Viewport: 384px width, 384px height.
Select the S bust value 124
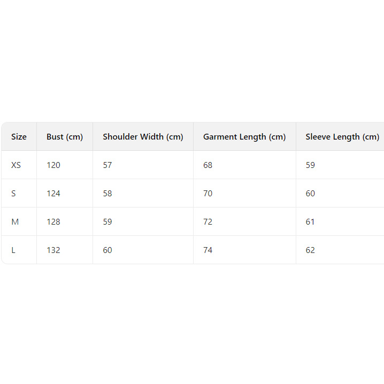click(x=53, y=194)
